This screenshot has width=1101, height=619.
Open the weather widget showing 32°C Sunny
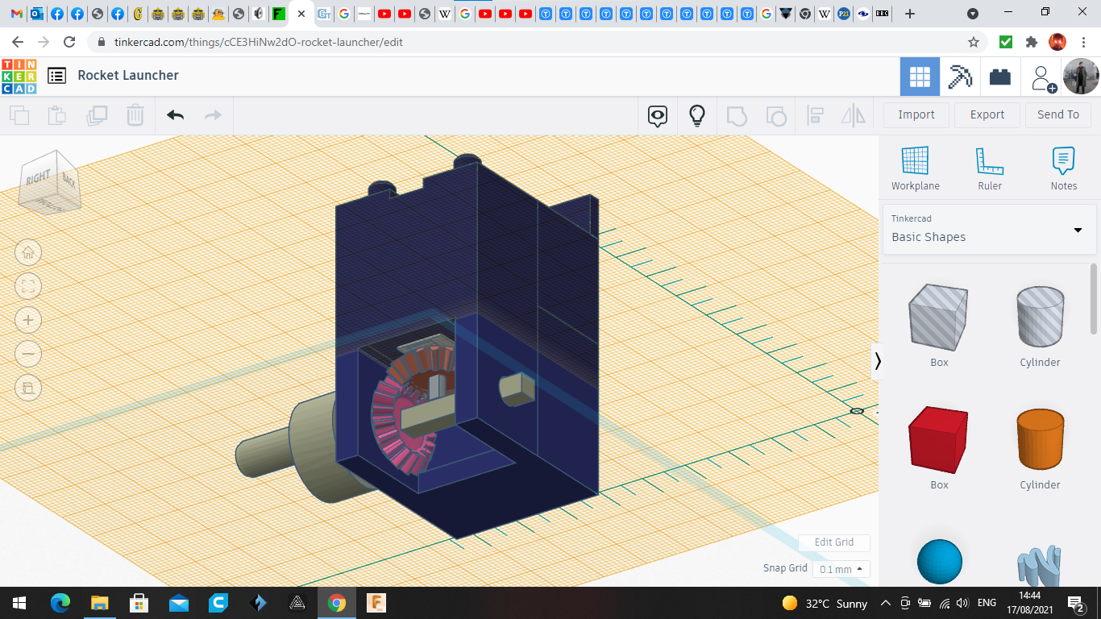coord(825,603)
